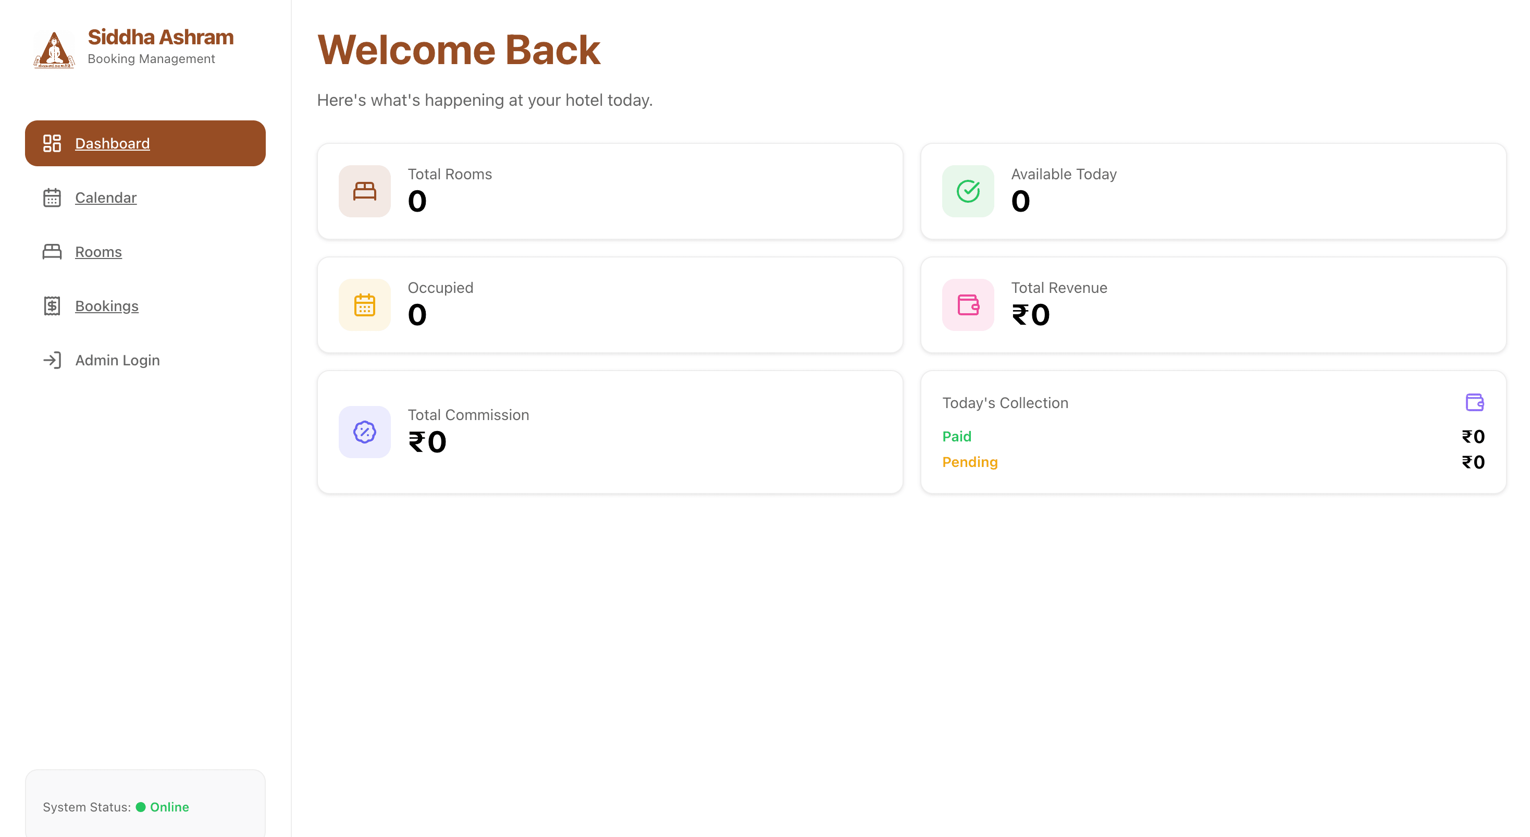Click the Siddha Ashram logo image
This screenshot has width=1530, height=837.
click(54, 50)
